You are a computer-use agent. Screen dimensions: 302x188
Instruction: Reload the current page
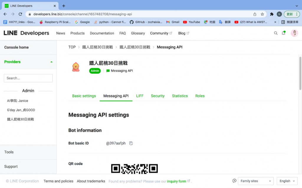(20, 14)
